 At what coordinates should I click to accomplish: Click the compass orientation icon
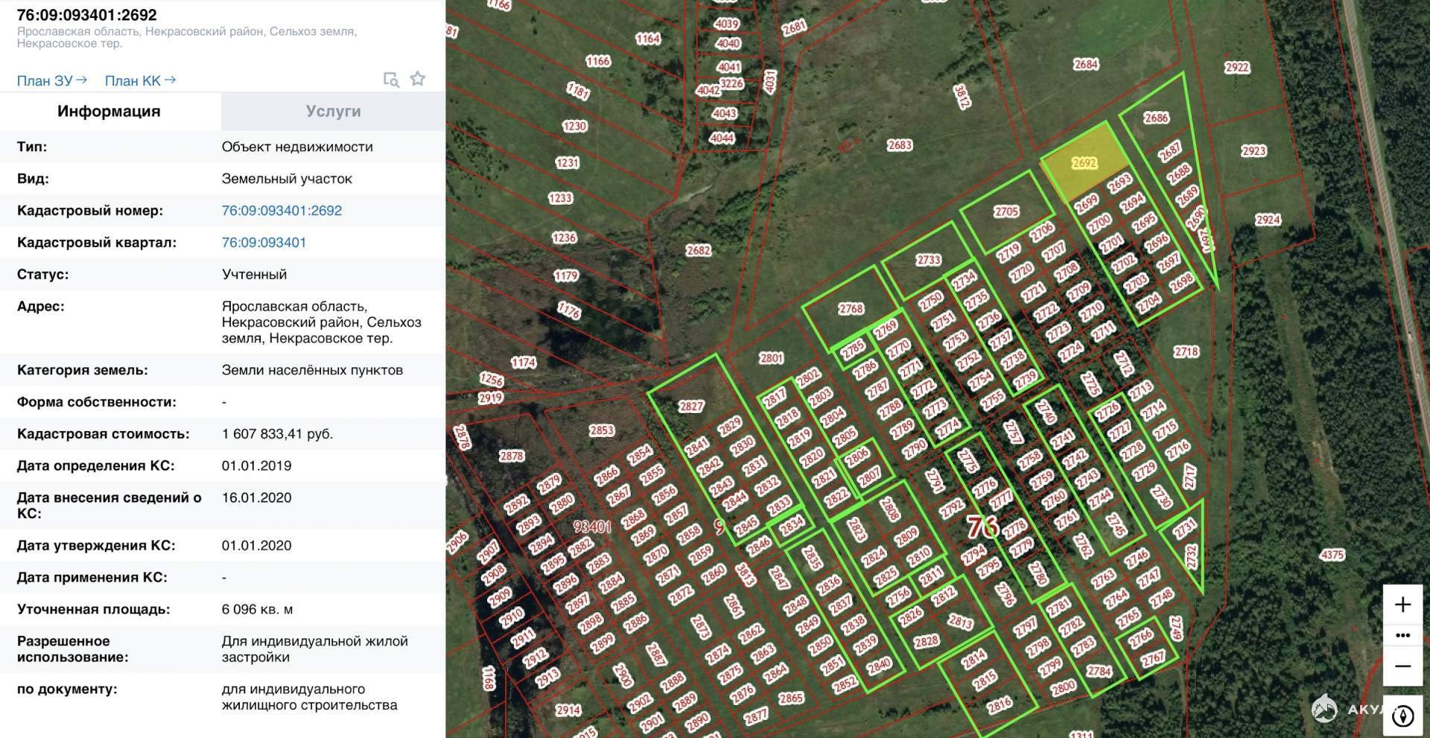click(x=1403, y=716)
